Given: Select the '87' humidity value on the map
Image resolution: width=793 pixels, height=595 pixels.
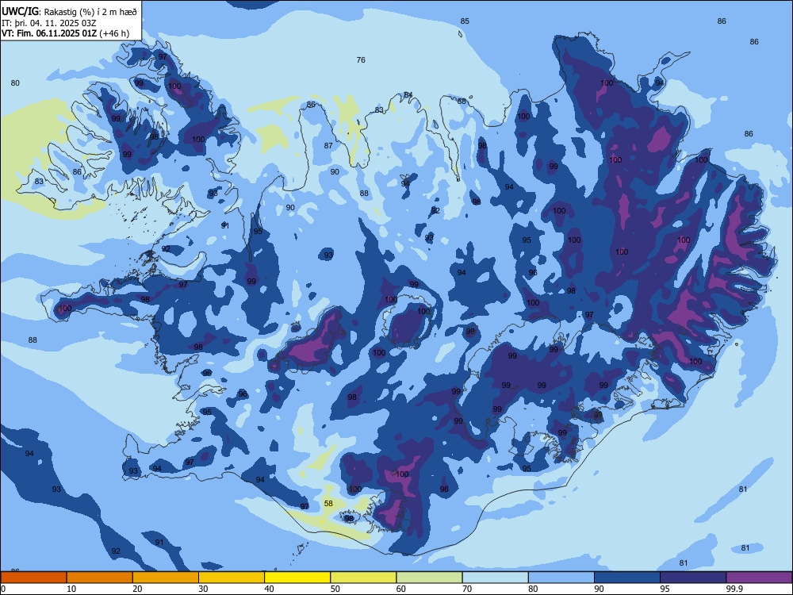Looking at the screenshot, I should [329, 145].
